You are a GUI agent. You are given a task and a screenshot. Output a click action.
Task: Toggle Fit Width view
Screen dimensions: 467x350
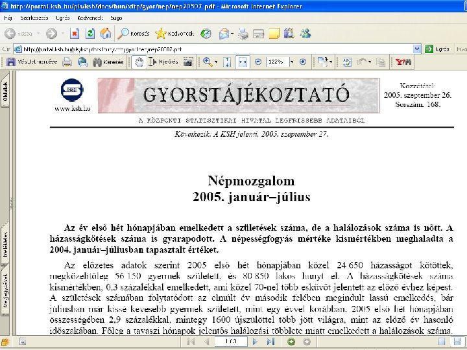[x=243, y=62]
